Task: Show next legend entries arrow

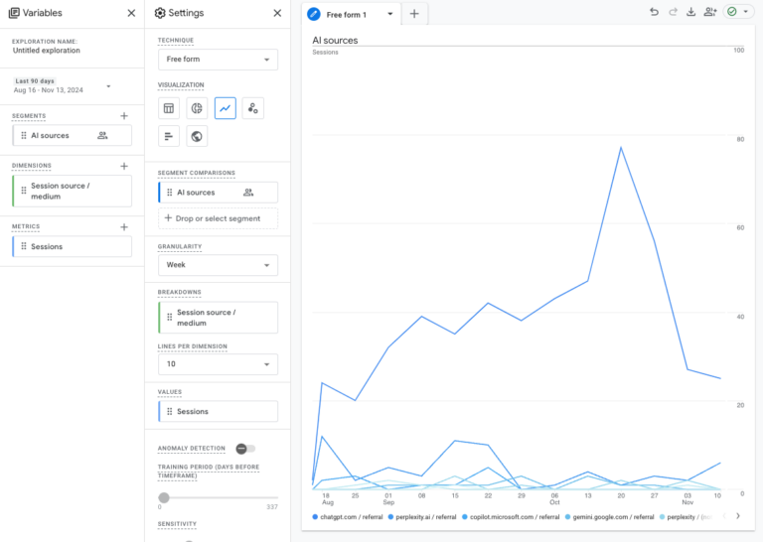Action: point(738,516)
